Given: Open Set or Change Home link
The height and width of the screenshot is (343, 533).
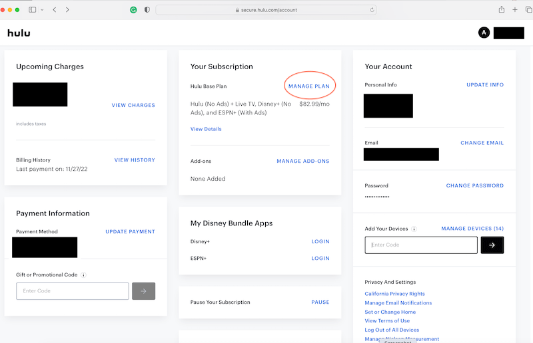Looking at the screenshot, I should (390, 312).
